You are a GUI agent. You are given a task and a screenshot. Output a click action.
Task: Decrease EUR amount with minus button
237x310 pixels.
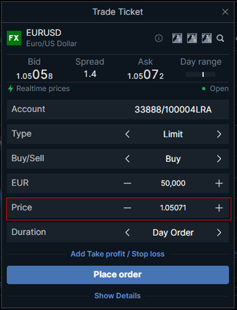[127, 183]
